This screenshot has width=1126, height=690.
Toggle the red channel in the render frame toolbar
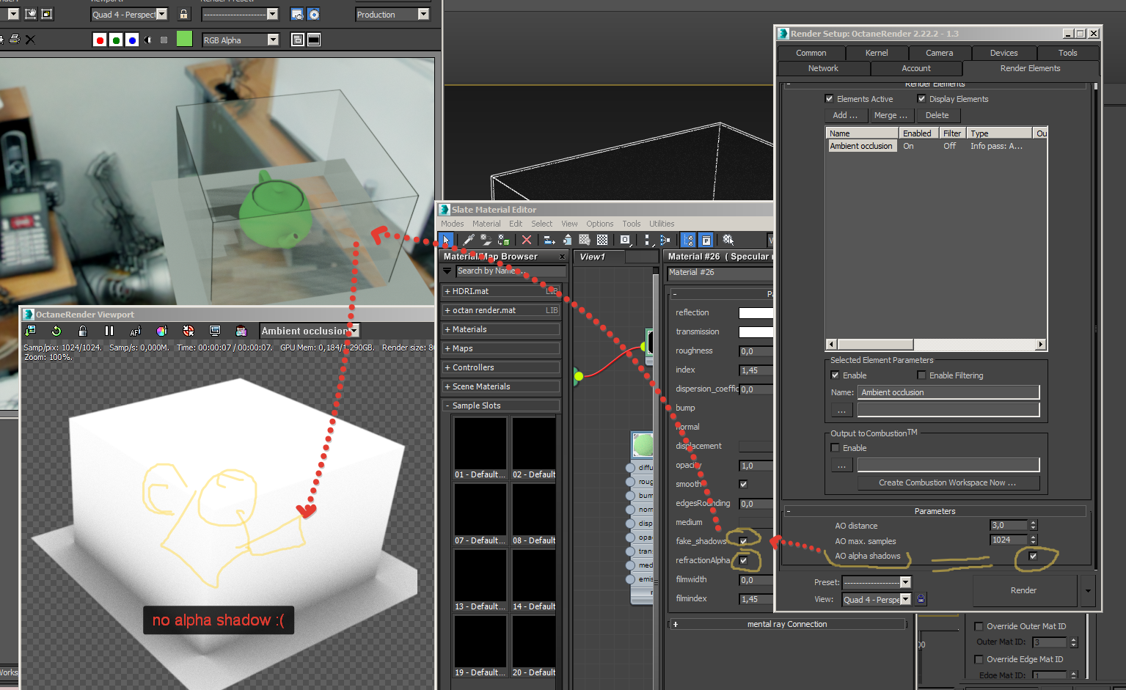pos(100,40)
